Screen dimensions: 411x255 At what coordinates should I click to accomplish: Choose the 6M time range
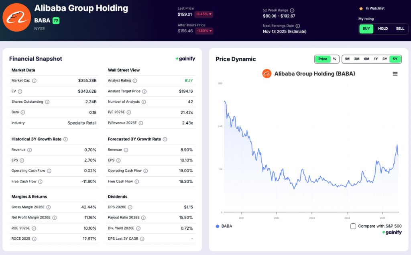click(366, 59)
